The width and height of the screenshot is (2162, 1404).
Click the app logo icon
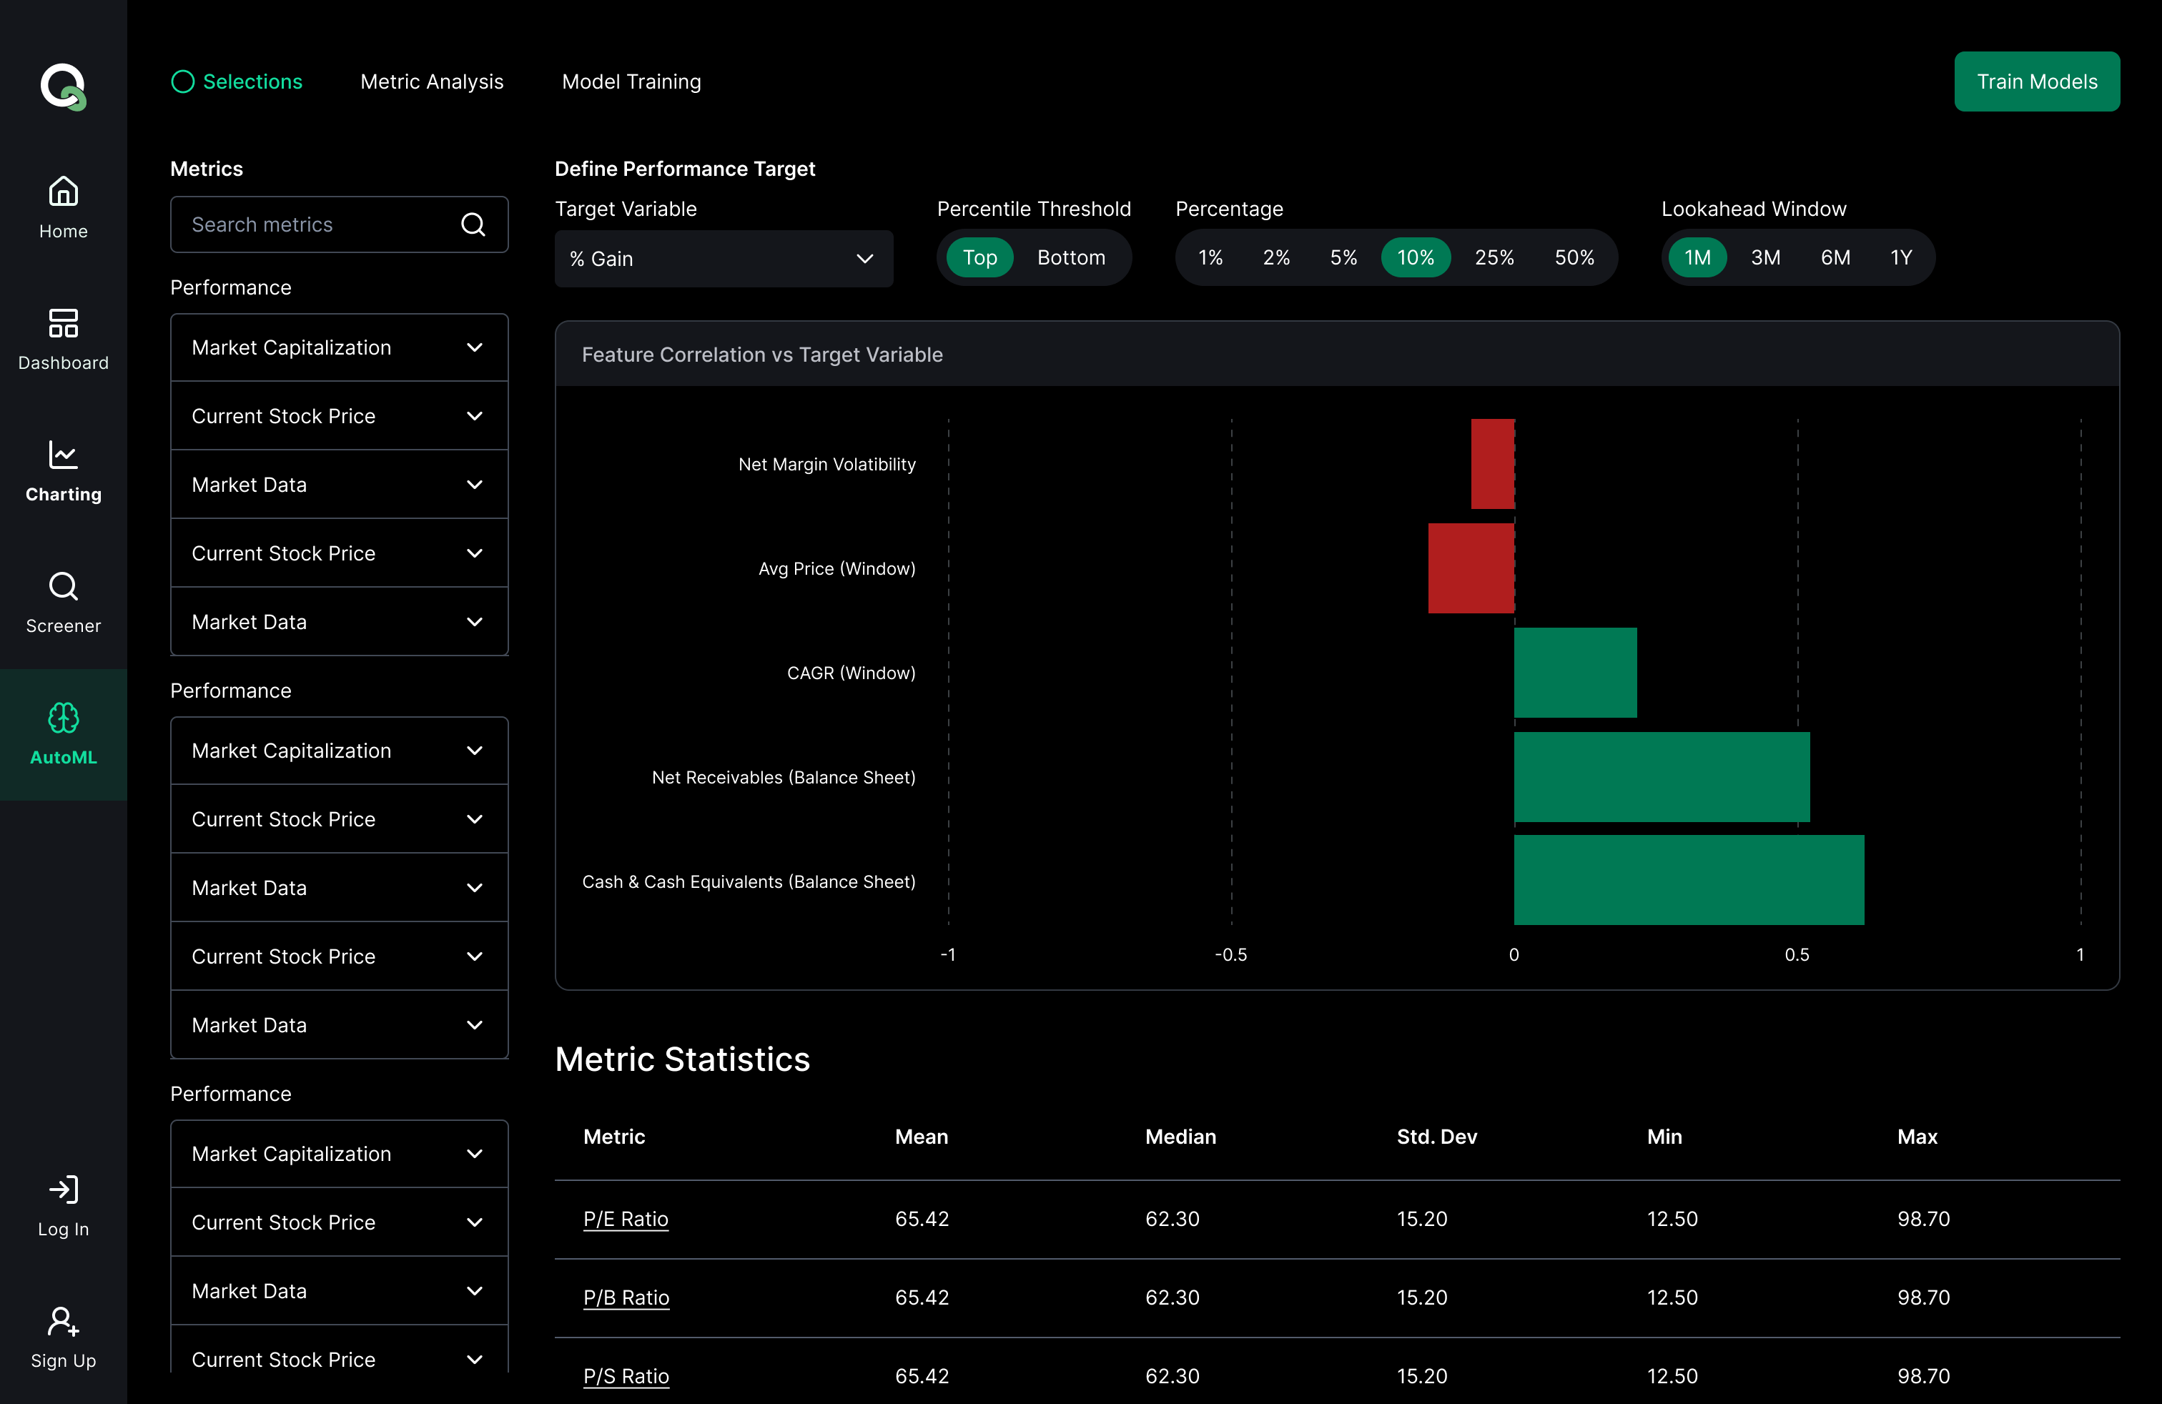pos(63,86)
